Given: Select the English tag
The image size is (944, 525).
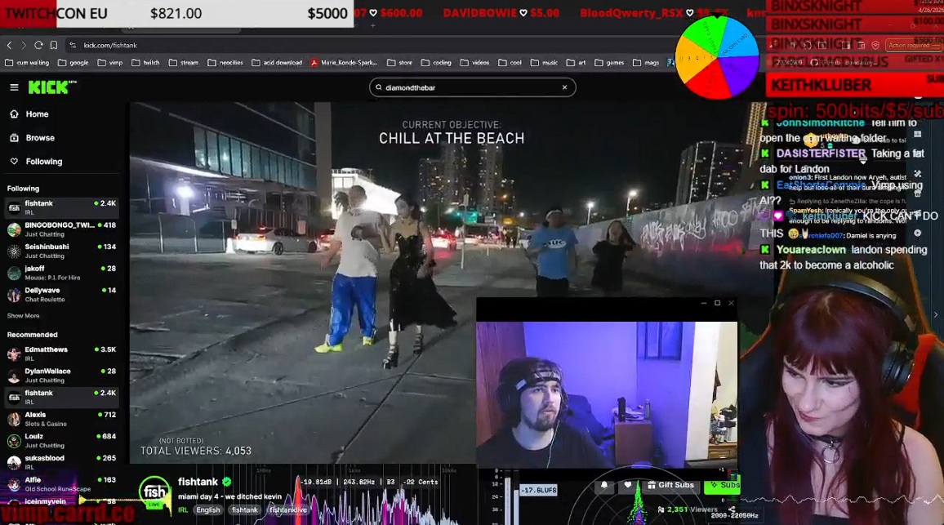Looking at the screenshot, I should click(x=207, y=510).
